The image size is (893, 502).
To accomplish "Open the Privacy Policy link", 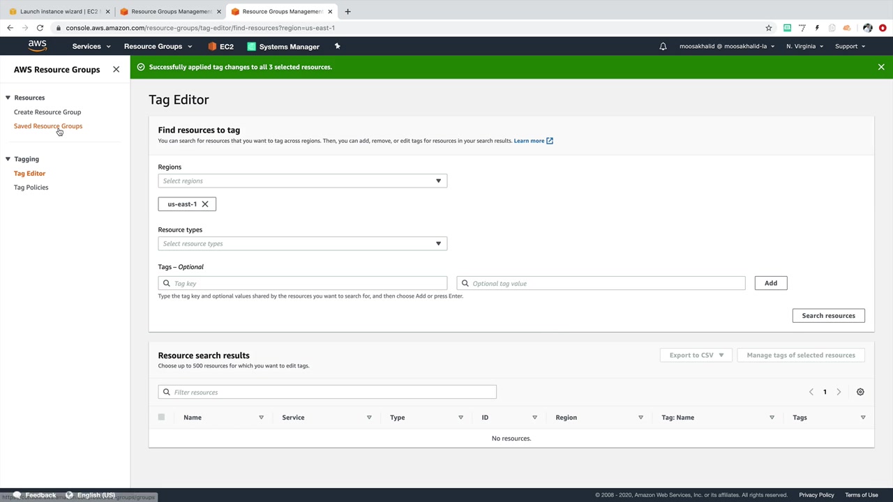I will pos(816,495).
